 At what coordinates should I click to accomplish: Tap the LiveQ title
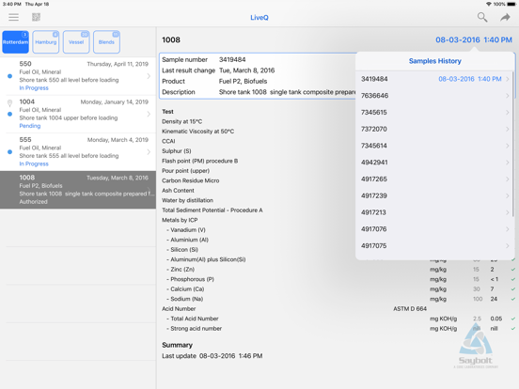(x=259, y=18)
